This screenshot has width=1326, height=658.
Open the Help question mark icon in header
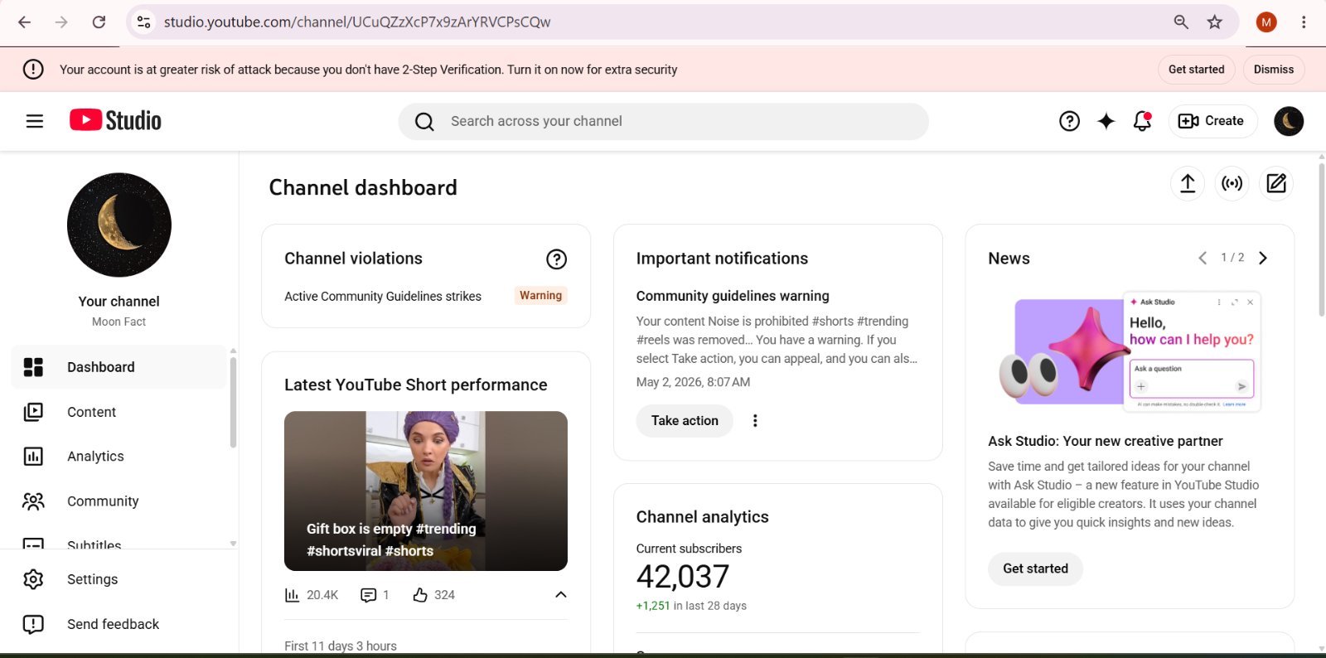[x=1069, y=121]
